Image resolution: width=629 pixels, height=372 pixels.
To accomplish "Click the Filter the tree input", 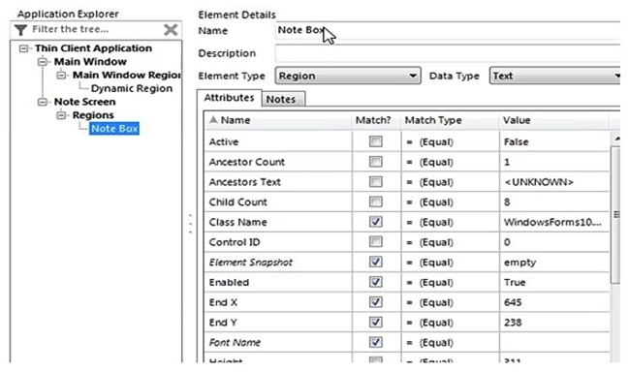I will point(96,29).
